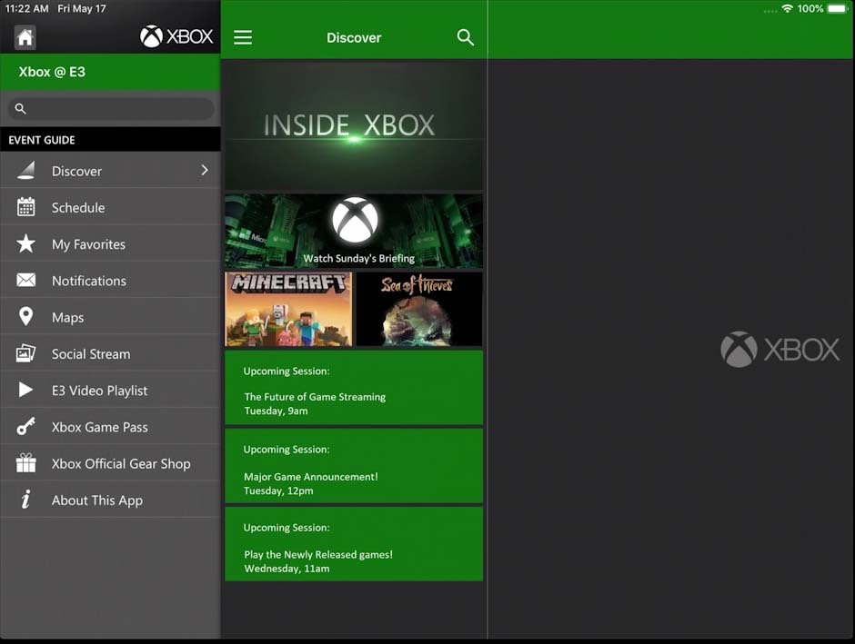The height and width of the screenshot is (644, 855).
Task: Tap the Xbox @ E3 event title
Action: coord(52,72)
